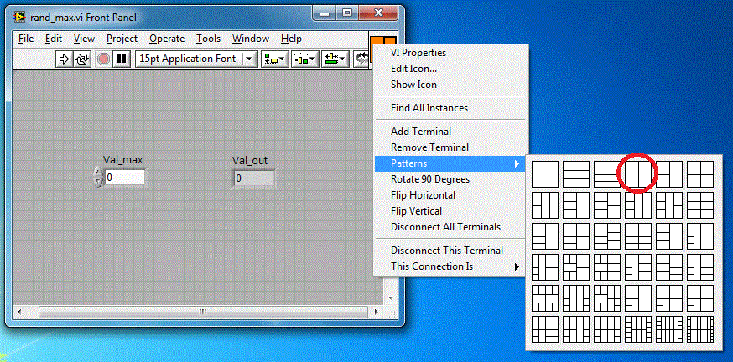Screen dimensions: 733x362
Task: Click the Pause button in toolbar
Action: coord(122,59)
